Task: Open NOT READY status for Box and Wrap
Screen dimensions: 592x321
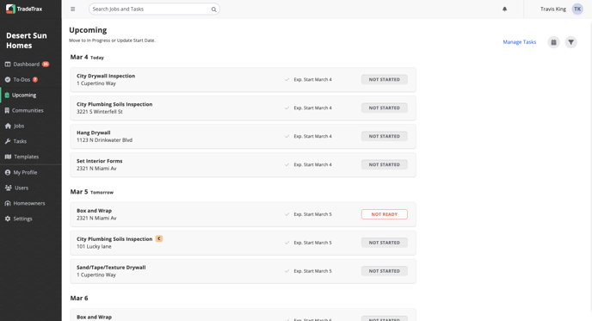Action: [385, 214]
